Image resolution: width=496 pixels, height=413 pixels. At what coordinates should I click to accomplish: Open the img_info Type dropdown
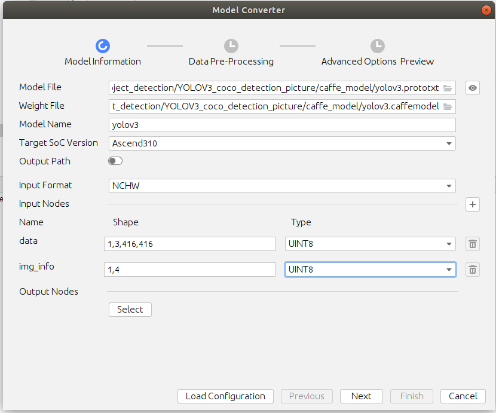pyautogui.click(x=370, y=270)
